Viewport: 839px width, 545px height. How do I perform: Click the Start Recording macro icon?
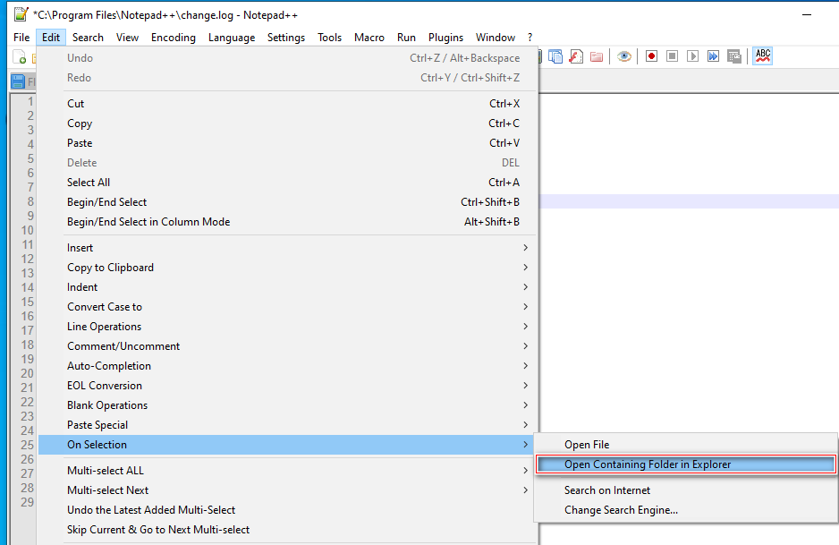click(651, 56)
